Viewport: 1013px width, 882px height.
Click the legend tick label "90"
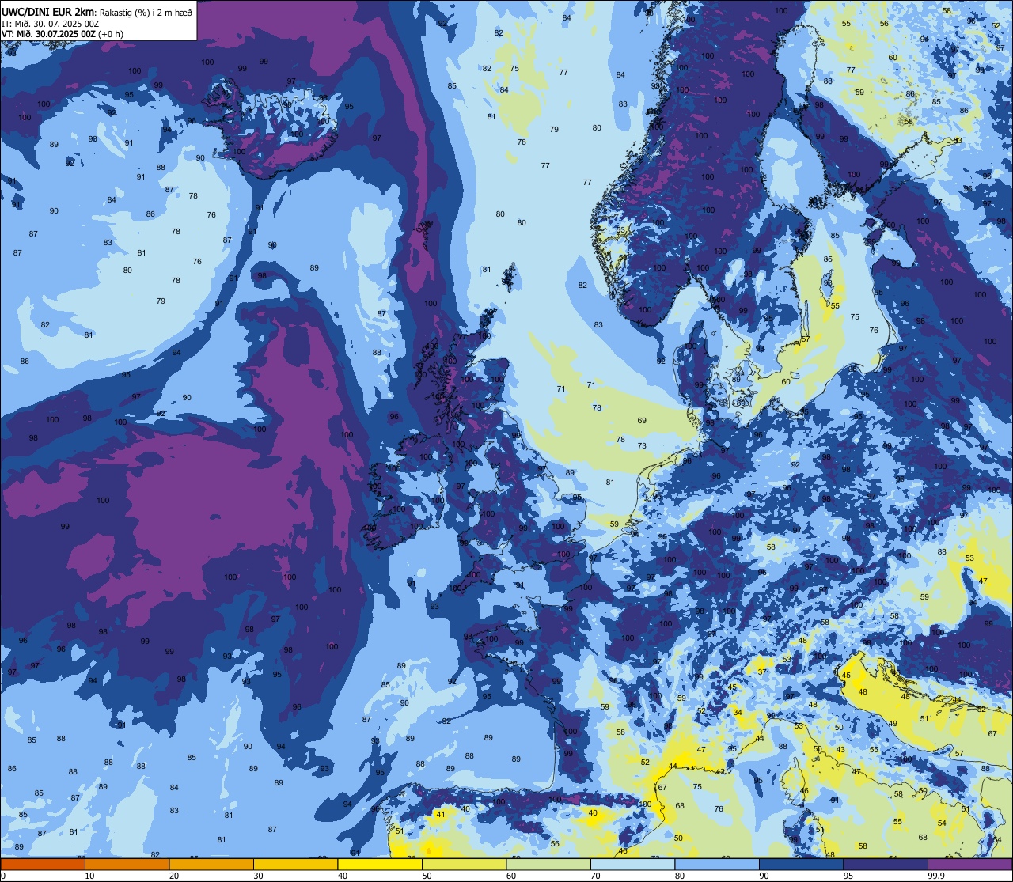tap(764, 876)
